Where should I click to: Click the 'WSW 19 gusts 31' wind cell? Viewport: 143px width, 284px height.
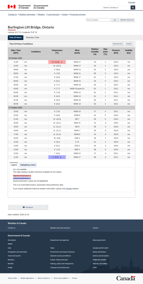77,89
